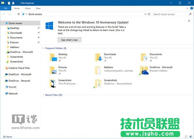Open Network in the sidebar
The image size is (194, 139).
point(13,94)
